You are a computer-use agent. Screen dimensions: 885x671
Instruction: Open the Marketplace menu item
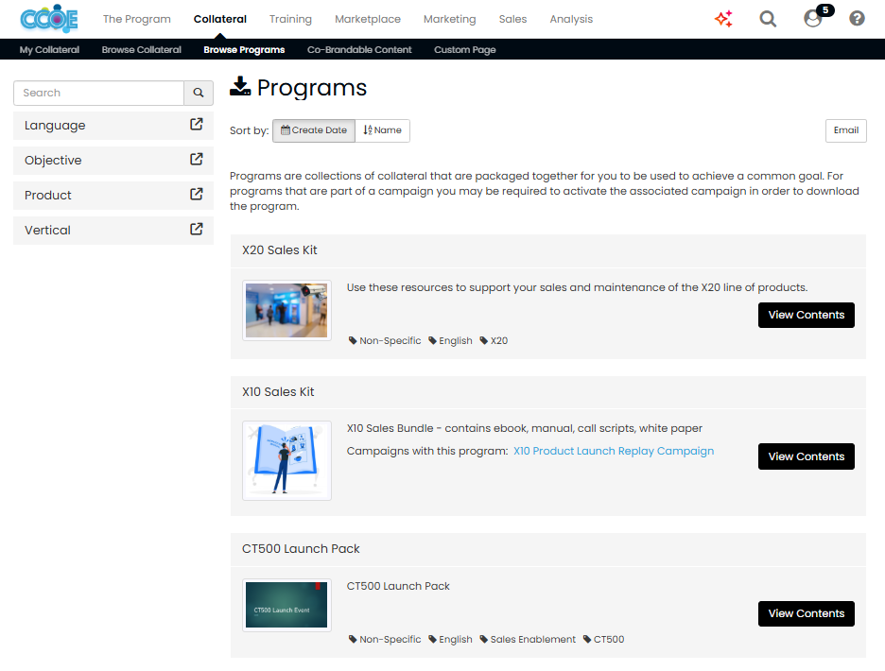coord(368,19)
